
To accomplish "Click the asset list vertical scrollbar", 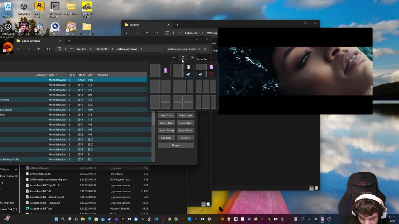I will (153, 119).
